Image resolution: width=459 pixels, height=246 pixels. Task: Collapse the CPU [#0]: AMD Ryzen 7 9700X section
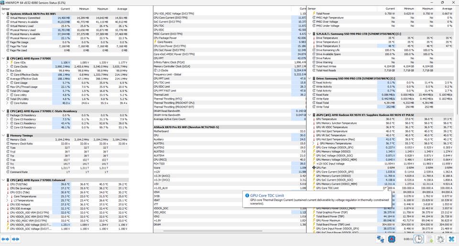[3, 58]
